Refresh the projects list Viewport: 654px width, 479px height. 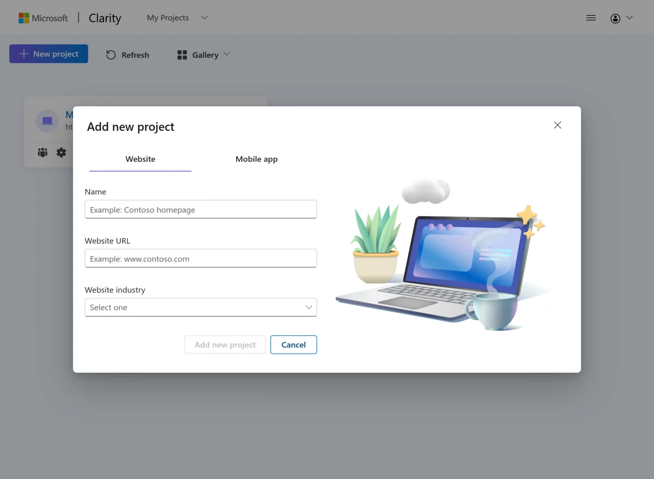coord(128,54)
